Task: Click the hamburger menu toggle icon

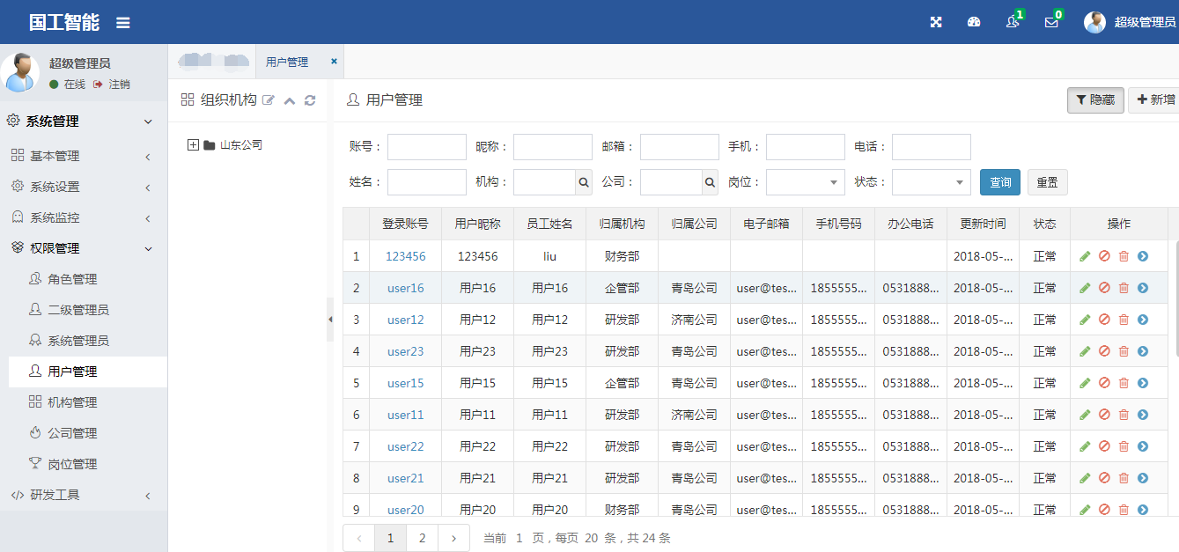Action: click(123, 23)
